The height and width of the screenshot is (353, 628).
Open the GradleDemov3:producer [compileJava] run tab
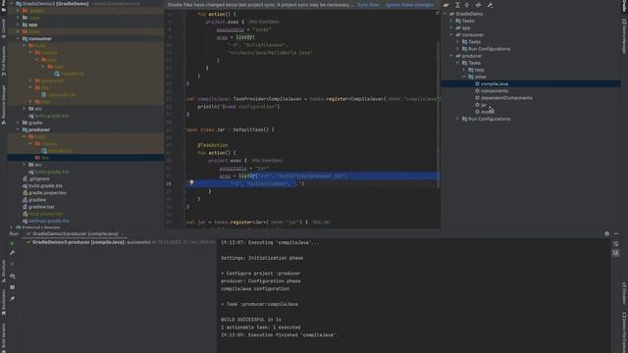(75, 233)
